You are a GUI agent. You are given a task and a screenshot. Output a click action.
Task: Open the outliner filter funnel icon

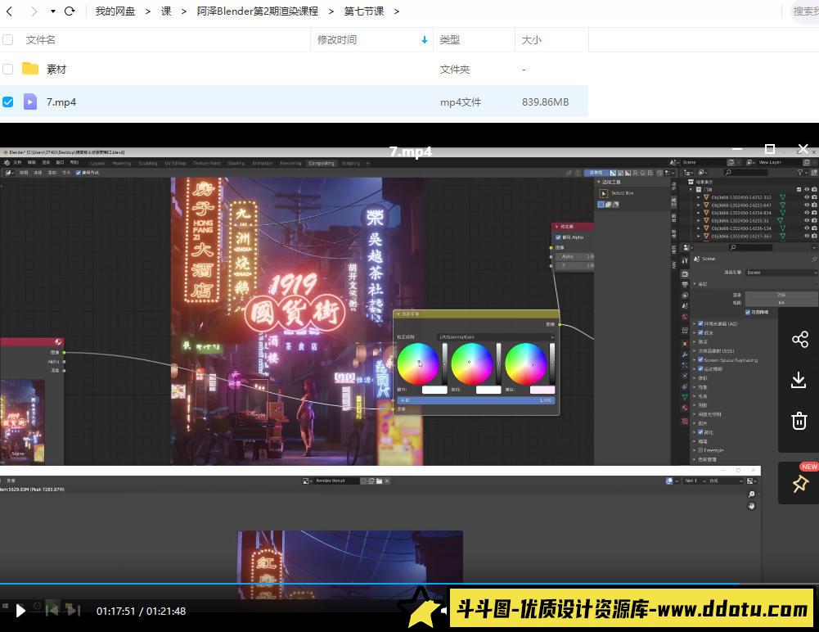coord(800,172)
